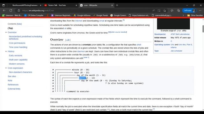204x114 pixels.
Task: Hide the Contents sidebar via [hide]
Action: click(19, 24)
